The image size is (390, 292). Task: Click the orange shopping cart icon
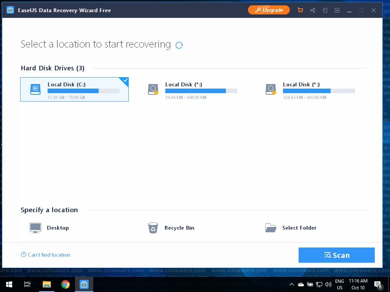300,10
